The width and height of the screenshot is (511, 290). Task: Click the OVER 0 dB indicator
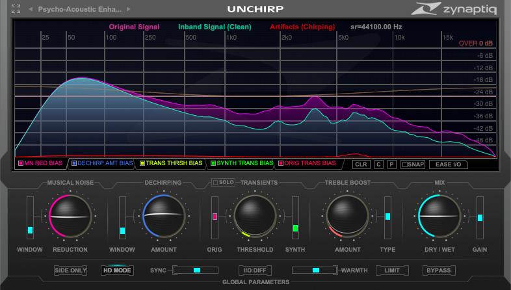(x=476, y=44)
